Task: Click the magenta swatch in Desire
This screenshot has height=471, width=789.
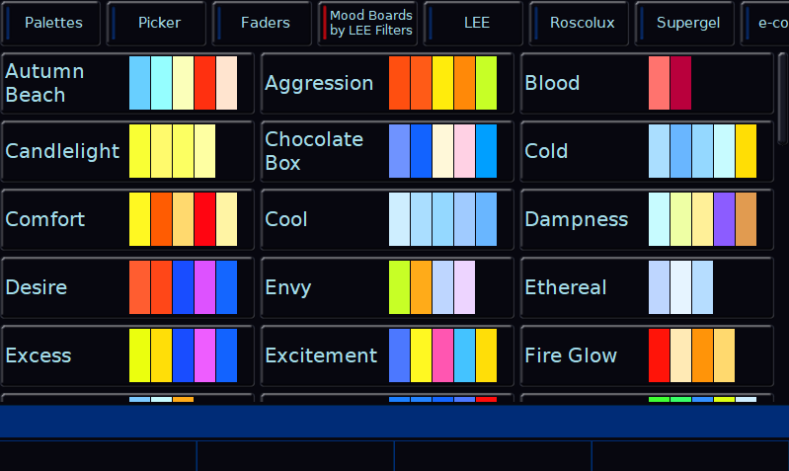Action: coord(204,287)
